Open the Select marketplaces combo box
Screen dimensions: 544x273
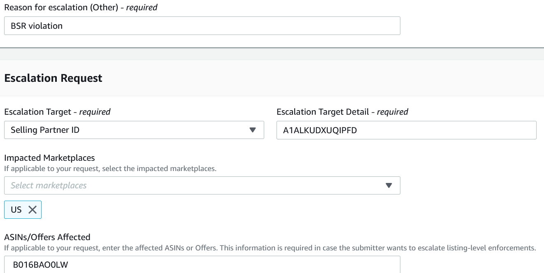tap(202, 185)
